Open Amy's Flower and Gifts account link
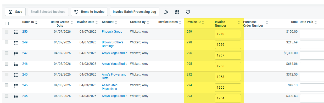This screenshot has height=103, width=324. pyautogui.click(x=114, y=76)
